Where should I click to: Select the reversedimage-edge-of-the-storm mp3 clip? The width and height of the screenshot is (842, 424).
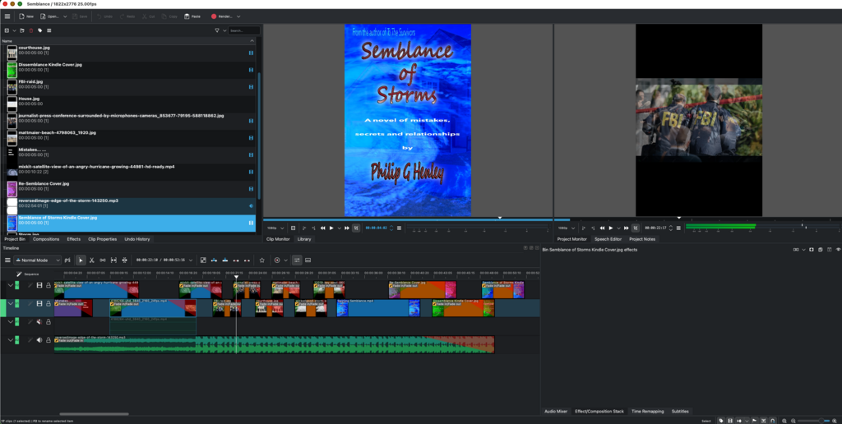coord(128,206)
